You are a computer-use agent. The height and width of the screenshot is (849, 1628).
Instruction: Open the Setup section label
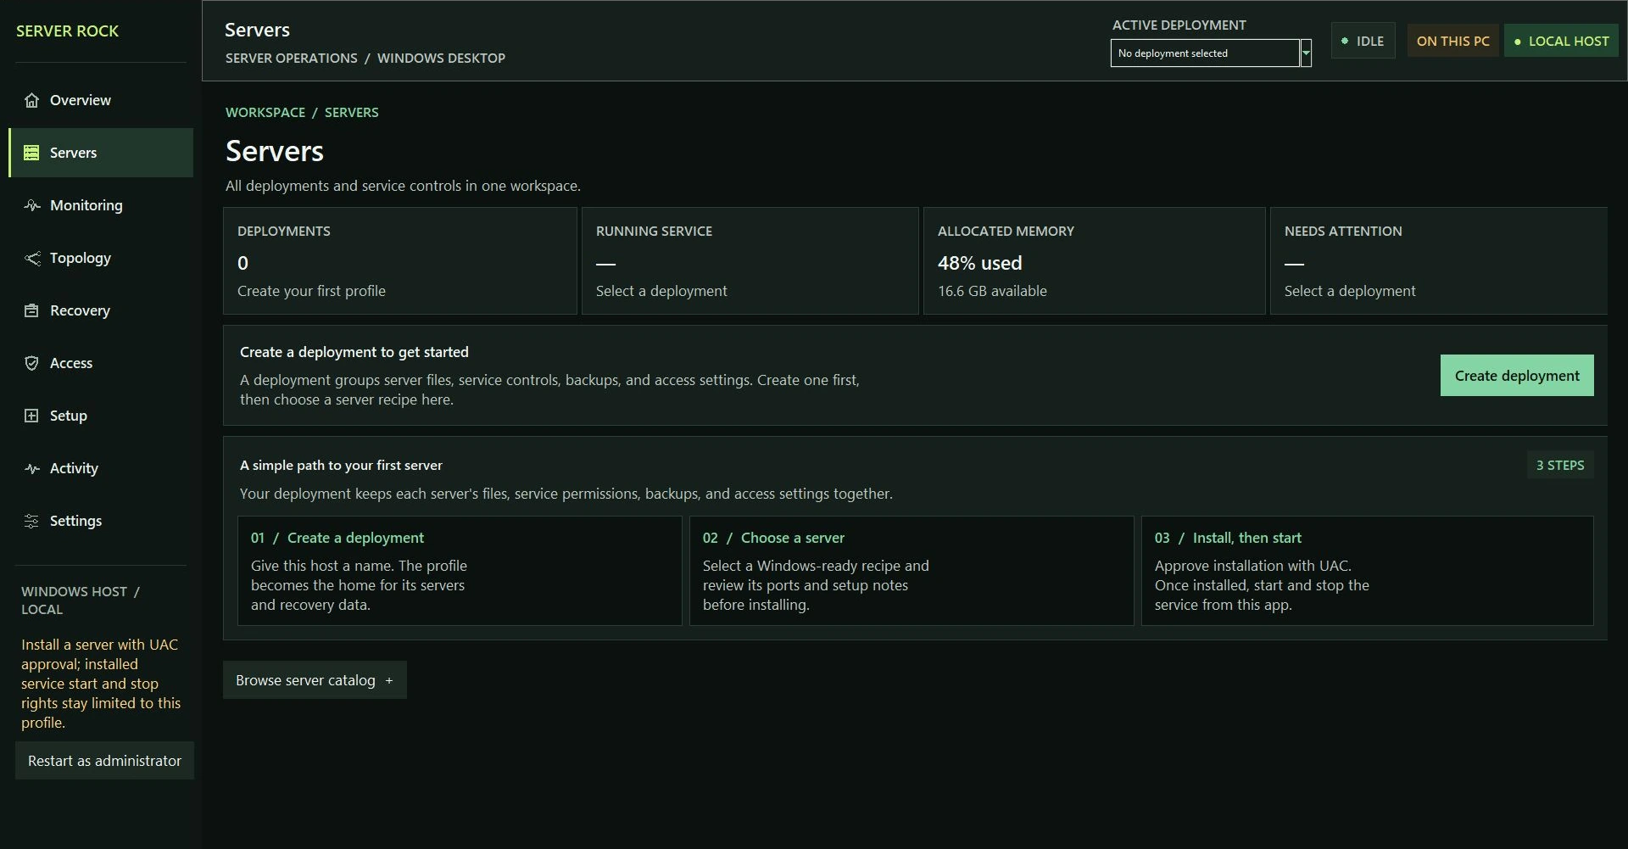coord(68,416)
